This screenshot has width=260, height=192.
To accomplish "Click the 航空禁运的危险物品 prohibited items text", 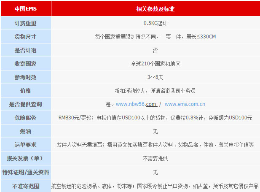I will [155, 186].
